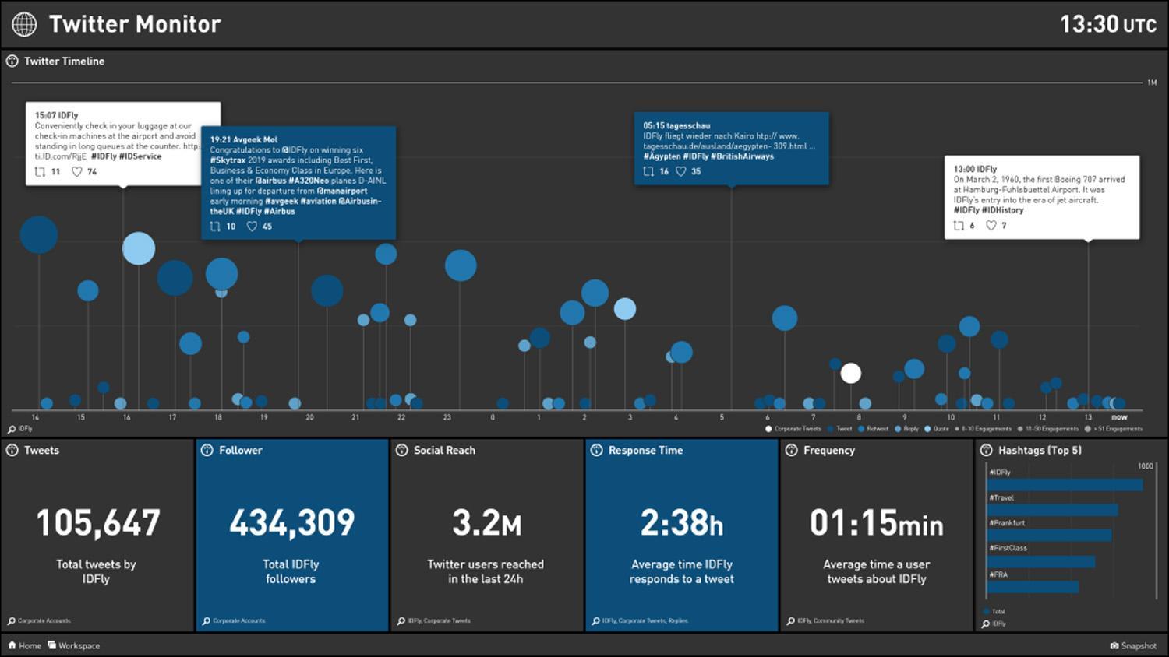
Task: Click the Home house icon
Action: click(12, 645)
